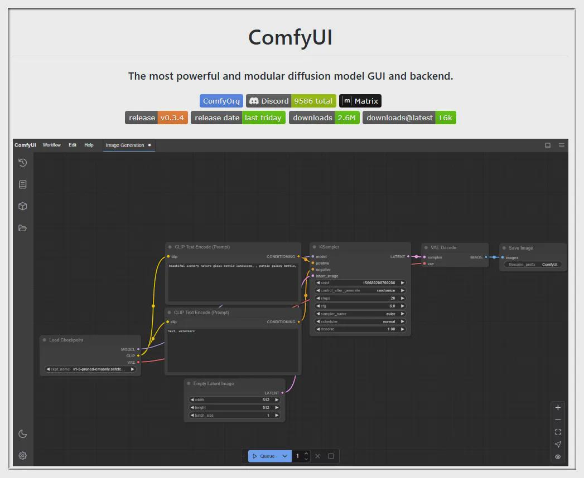The width and height of the screenshot is (584, 478).
Task: Open the Workflow menu
Action: tap(51, 145)
